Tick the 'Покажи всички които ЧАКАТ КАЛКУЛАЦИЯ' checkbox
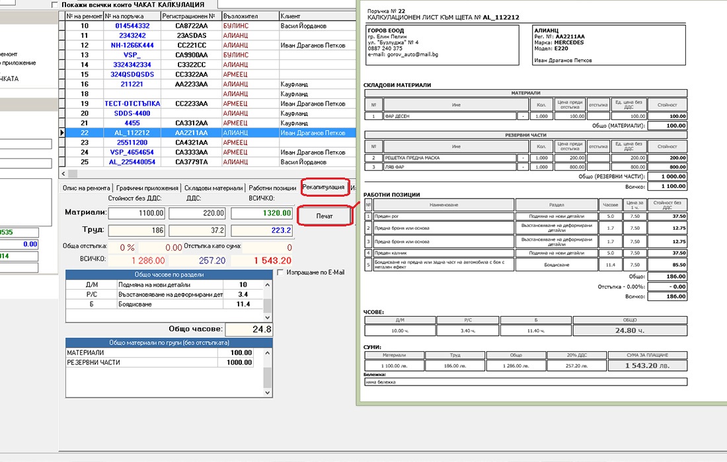Viewport: 727px width, 462px height. (55, 5)
